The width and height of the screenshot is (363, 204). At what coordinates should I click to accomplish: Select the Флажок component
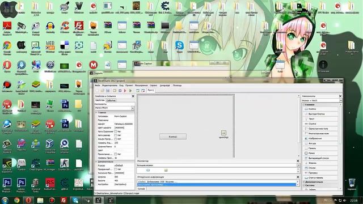pos(320,163)
